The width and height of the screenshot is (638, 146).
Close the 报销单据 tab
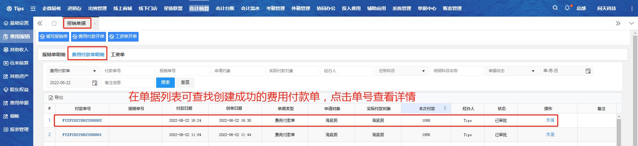(x=95, y=23)
